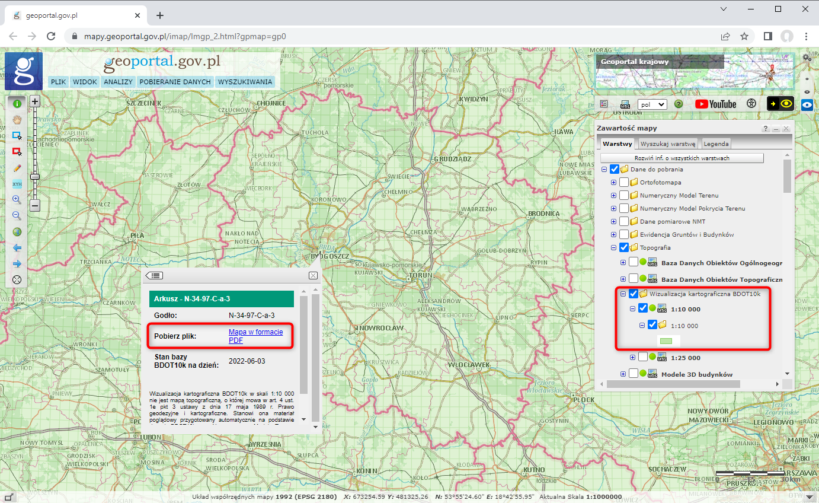The width and height of the screenshot is (819, 503).
Task: Activate the green info identify tool
Action: [17, 103]
